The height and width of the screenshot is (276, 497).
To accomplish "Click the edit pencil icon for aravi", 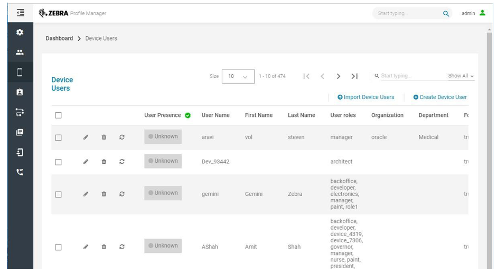I will [86, 137].
